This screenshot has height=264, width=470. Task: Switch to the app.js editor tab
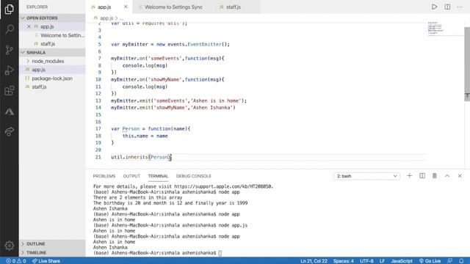click(x=104, y=7)
